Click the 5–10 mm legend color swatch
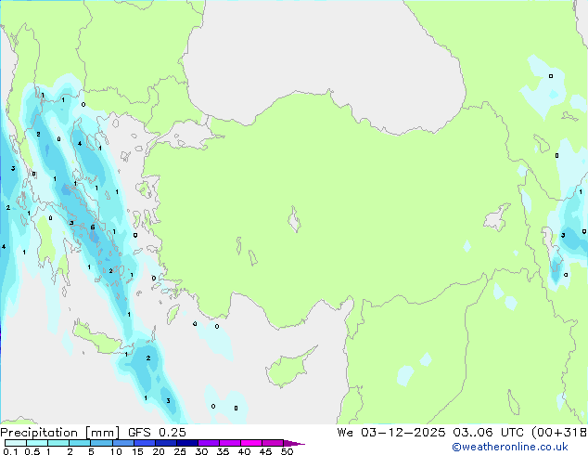The height and width of the screenshot is (455, 588). click(x=101, y=443)
